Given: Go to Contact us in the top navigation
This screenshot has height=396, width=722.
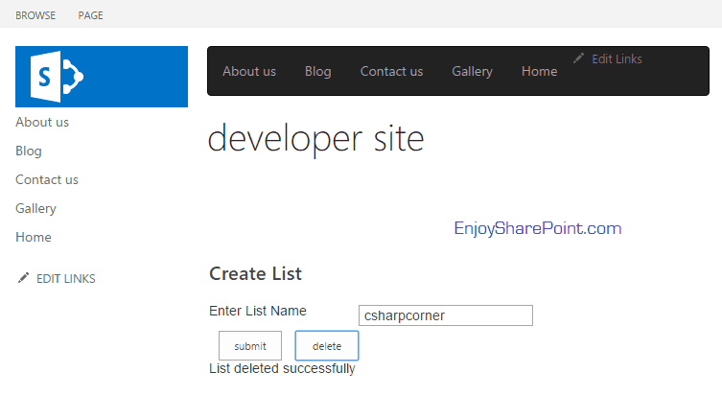Looking at the screenshot, I should (x=391, y=71).
